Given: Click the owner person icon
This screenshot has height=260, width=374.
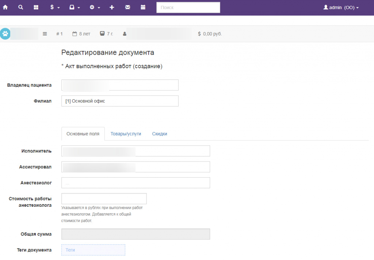Looking at the screenshot, I should pos(125,34).
